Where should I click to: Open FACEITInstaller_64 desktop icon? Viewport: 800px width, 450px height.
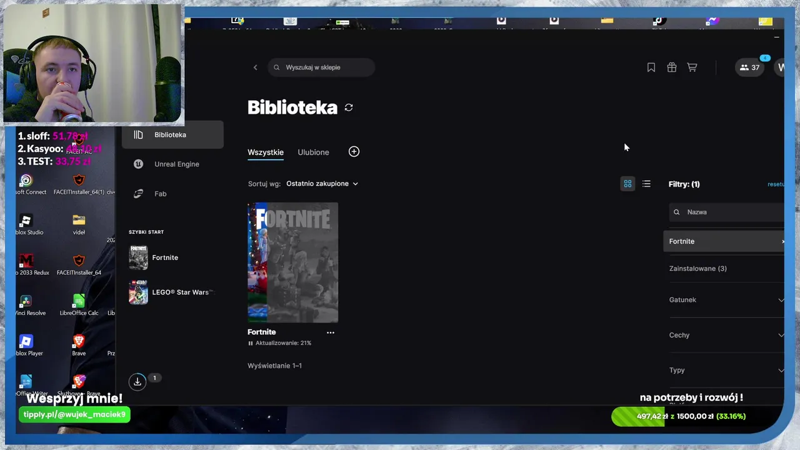click(79, 265)
